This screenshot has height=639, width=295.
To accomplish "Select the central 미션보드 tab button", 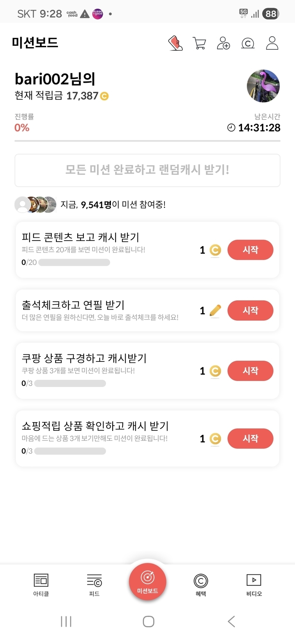I will [147, 582].
